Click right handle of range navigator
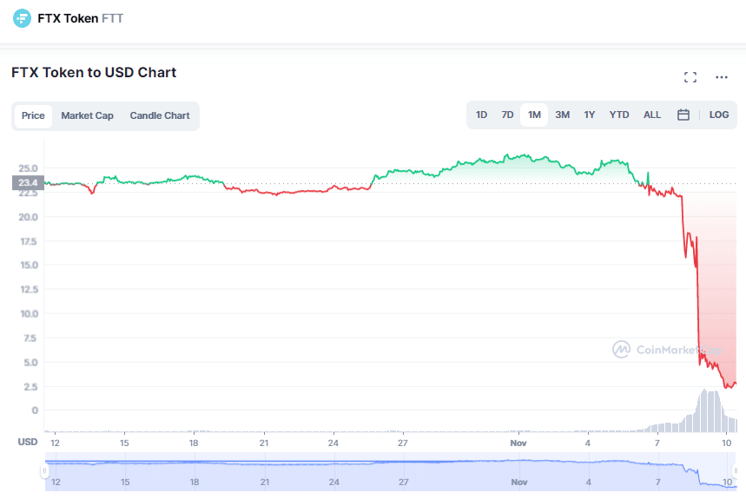Image resolution: width=746 pixels, height=499 pixels. point(736,471)
